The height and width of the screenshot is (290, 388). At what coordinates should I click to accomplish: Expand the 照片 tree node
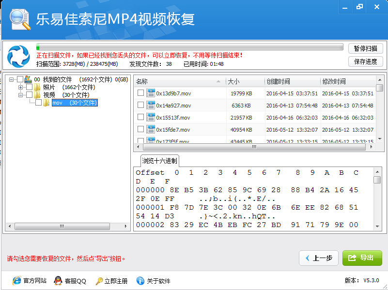click(21, 88)
